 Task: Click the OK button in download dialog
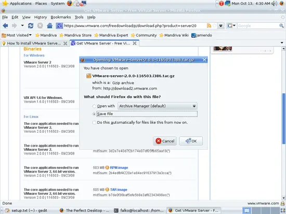[x=191, y=141]
